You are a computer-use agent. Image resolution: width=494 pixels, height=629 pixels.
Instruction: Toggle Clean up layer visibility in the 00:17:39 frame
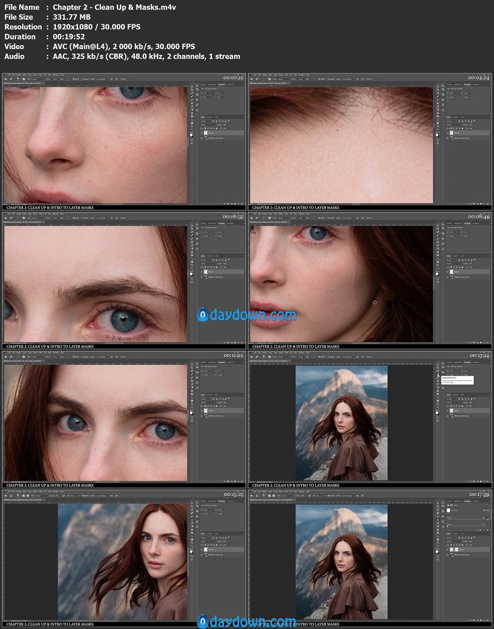tap(447, 549)
